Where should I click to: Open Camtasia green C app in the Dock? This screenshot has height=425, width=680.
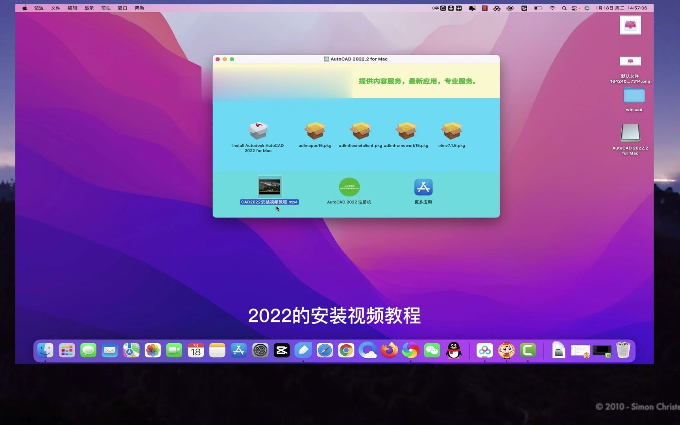coord(528,350)
